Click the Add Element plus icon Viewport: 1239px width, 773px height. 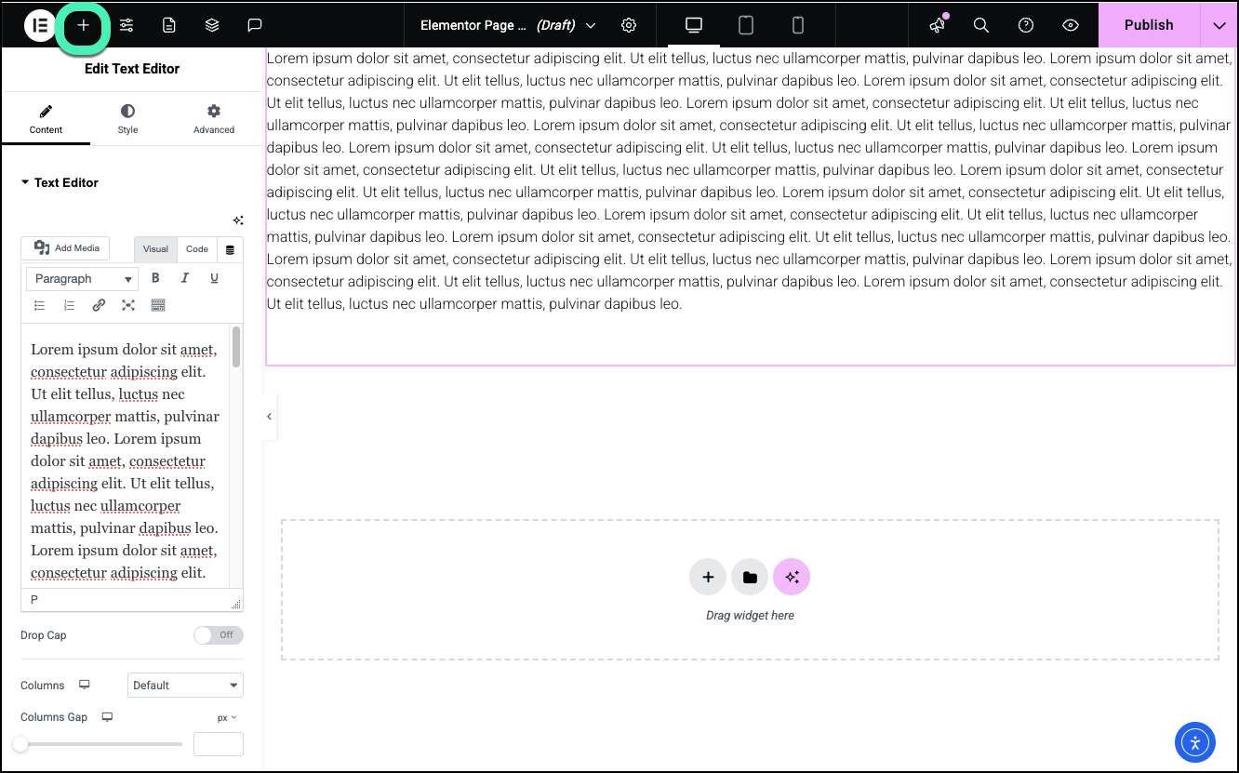(84, 26)
